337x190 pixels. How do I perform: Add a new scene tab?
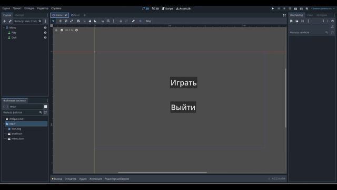pyautogui.click(x=85, y=15)
